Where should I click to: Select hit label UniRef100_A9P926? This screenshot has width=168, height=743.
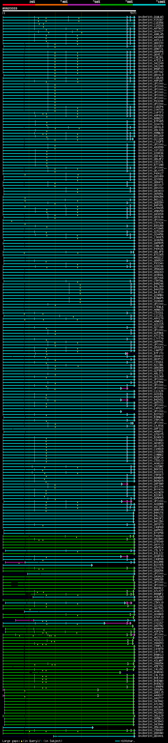click(x=151, y=115)
